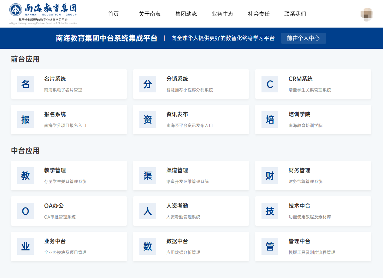Open the 社会责任 menu item
Screen dimensions: 383x279
coord(259,14)
